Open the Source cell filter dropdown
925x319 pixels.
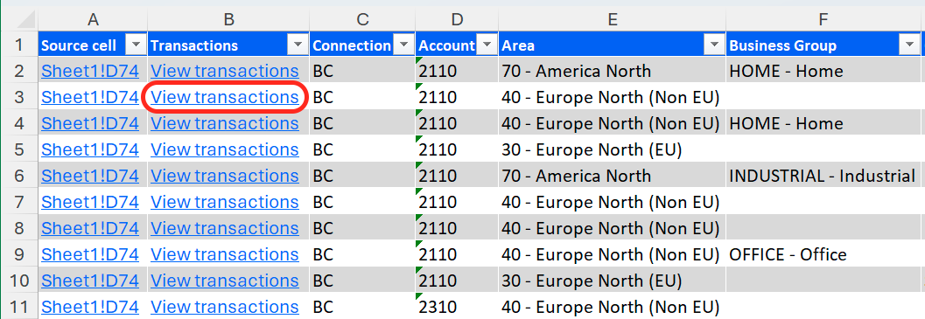point(137,45)
